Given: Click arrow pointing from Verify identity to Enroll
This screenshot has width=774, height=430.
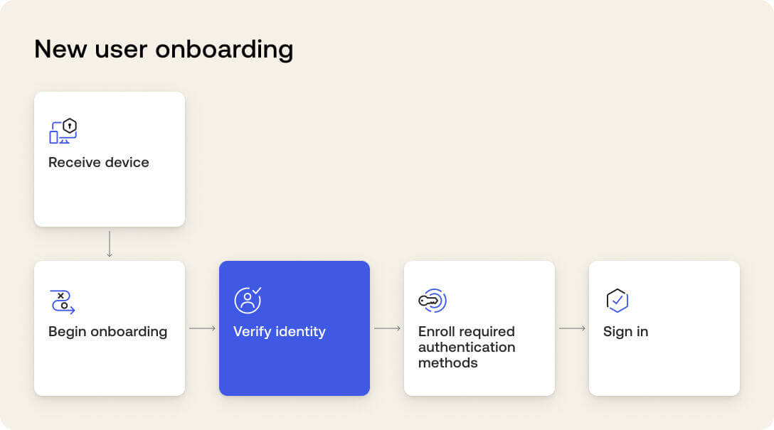Looking at the screenshot, I should point(387,328).
